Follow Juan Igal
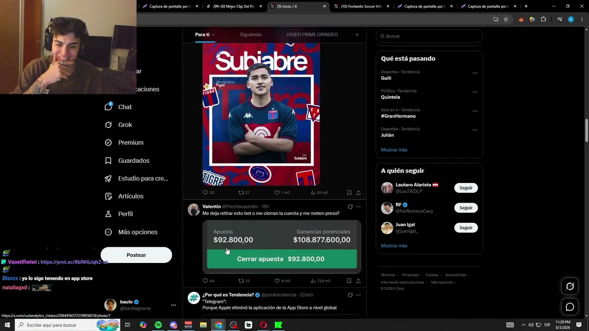The height and width of the screenshot is (331, 589). [466, 228]
